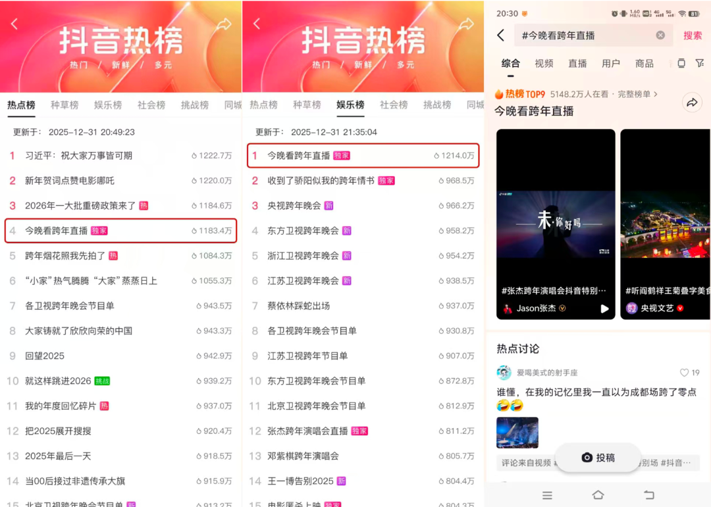Open 习近平：祝大家万事皆可期 entry
Image resolution: width=711 pixels, height=507 pixels.
[x=120, y=156]
